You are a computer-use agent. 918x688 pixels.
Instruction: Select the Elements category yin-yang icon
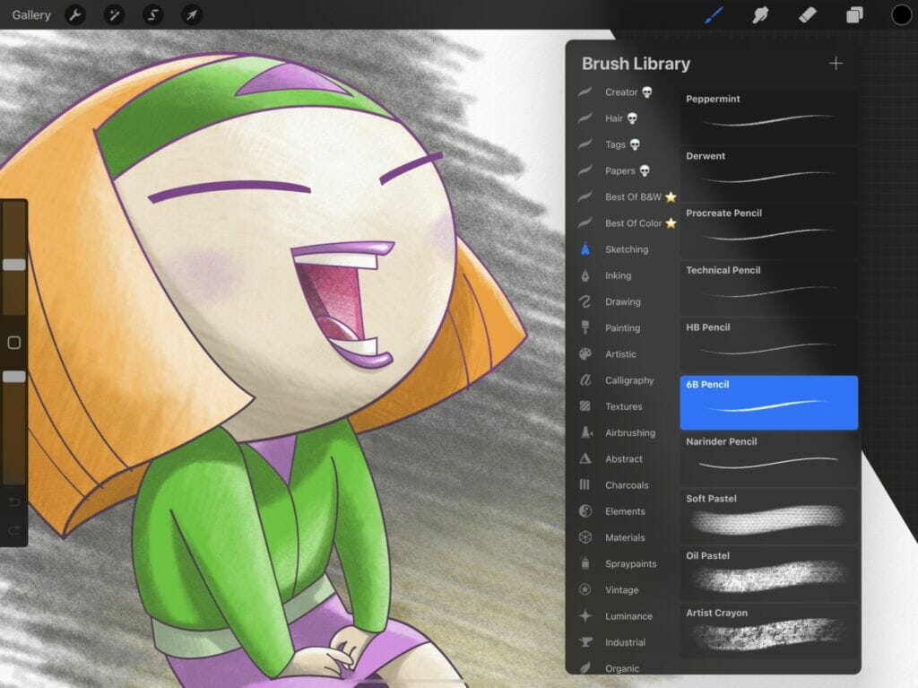pyautogui.click(x=585, y=511)
